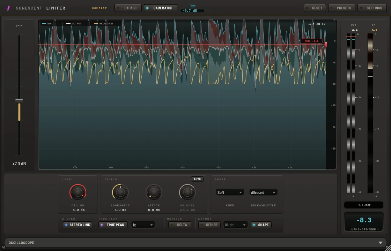Click the Reset button
The height and width of the screenshot is (251, 391).
click(x=315, y=8)
